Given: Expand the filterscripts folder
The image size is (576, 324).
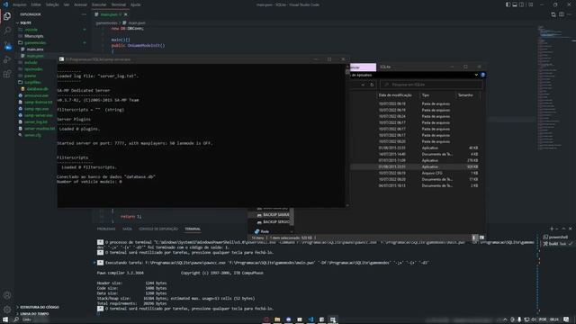Looking at the screenshot, I should coord(34,36).
